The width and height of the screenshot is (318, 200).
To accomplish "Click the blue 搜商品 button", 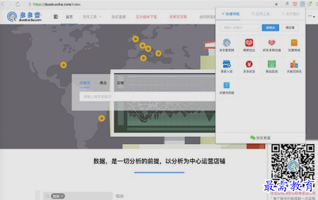I will (x=270, y=28).
